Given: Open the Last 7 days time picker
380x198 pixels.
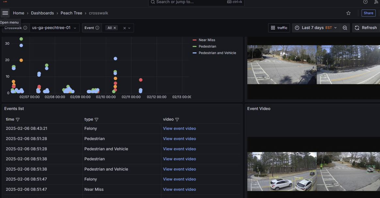Looking at the screenshot, I should [316, 28].
